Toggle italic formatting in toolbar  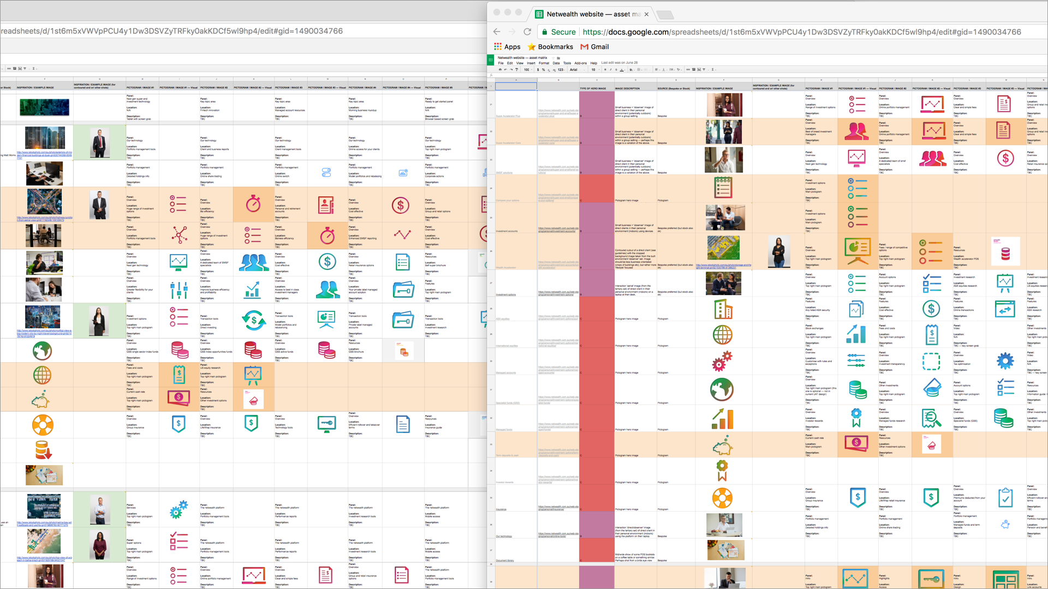[x=610, y=69]
